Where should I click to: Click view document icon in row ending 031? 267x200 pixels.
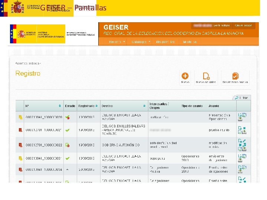point(240,156)
